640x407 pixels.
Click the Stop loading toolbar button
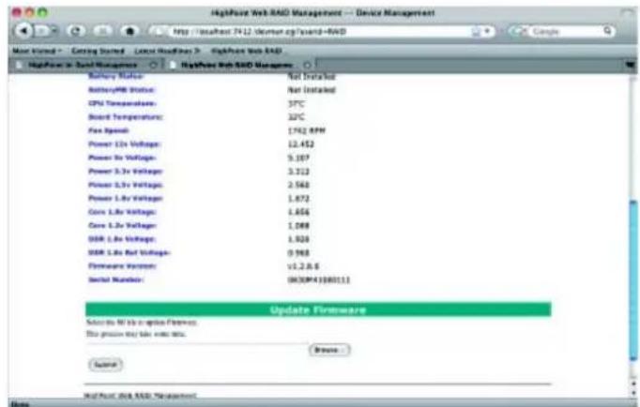[x=102, y=31]
